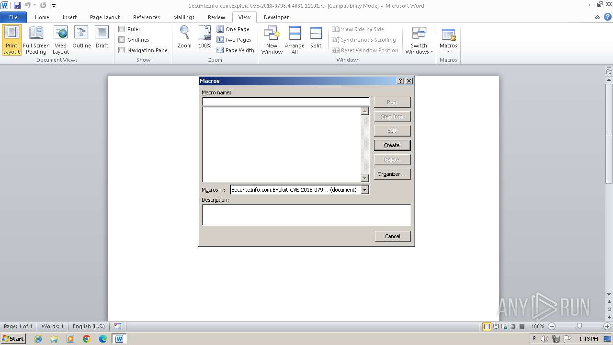
Task: Customize Quick Access Toolbar dropdown arrow
Action: point(54,6)
